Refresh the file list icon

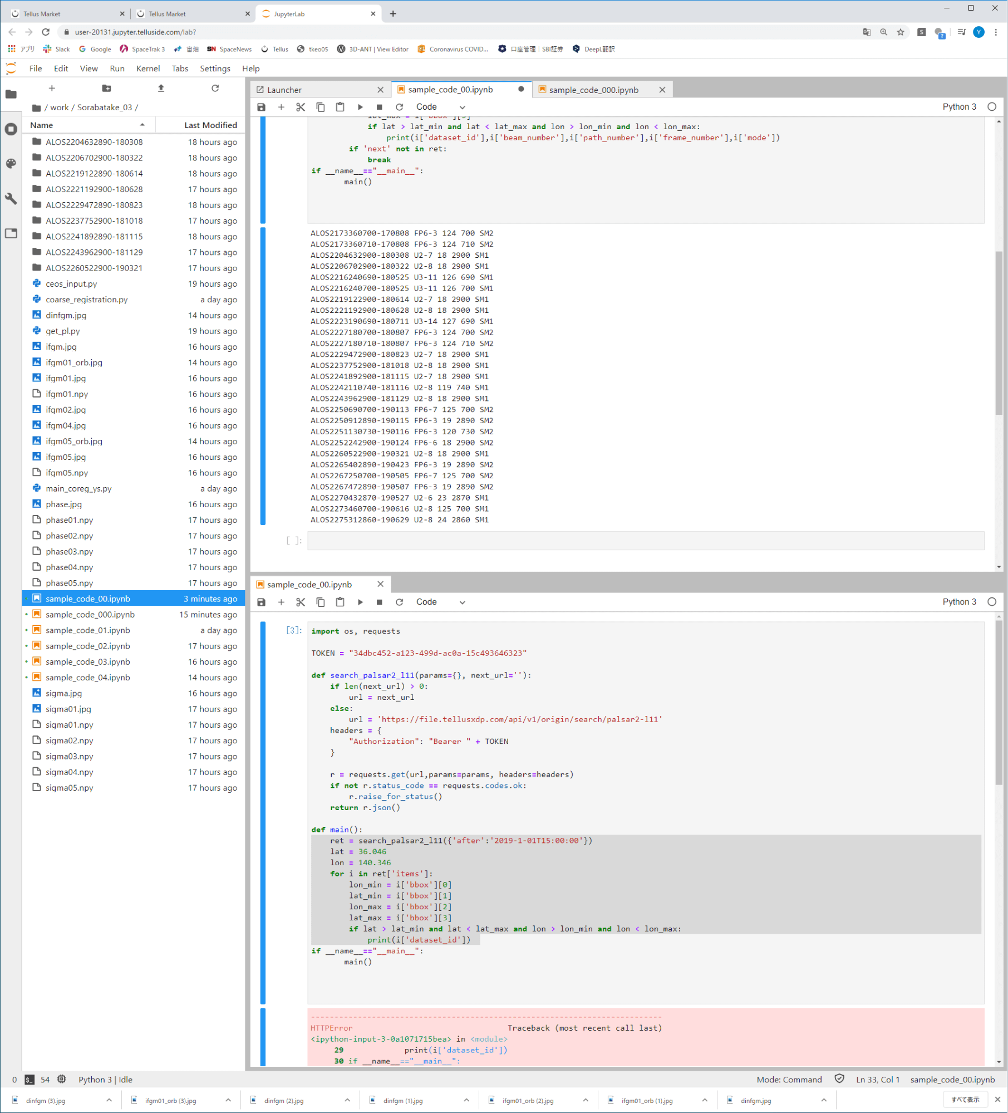click(215, 88)
